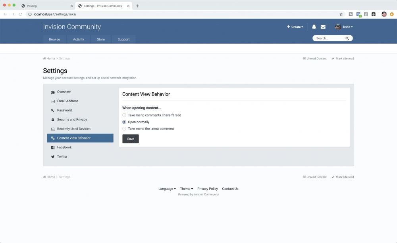Open the Contact Us link

tap(230, 189)
